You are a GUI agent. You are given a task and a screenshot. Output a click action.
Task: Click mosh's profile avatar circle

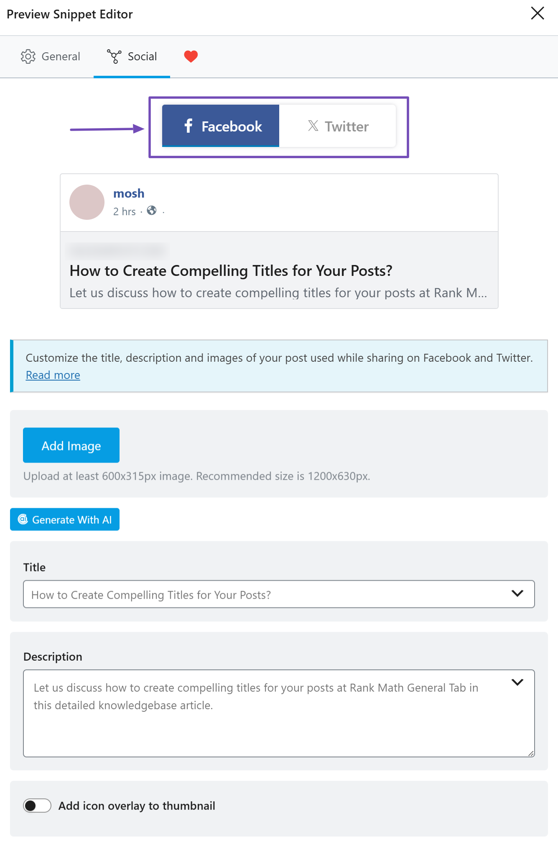[x=87, y=202]
